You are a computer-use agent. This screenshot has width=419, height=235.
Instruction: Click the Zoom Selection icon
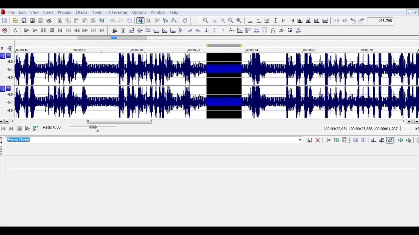coord(222,21)
